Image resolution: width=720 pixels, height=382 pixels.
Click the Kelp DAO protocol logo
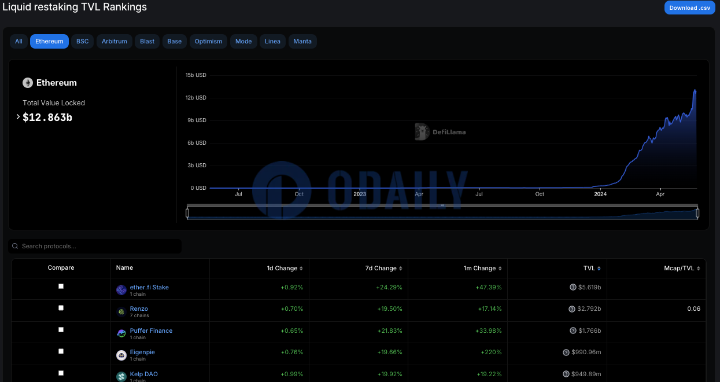(x=121, y=377)
